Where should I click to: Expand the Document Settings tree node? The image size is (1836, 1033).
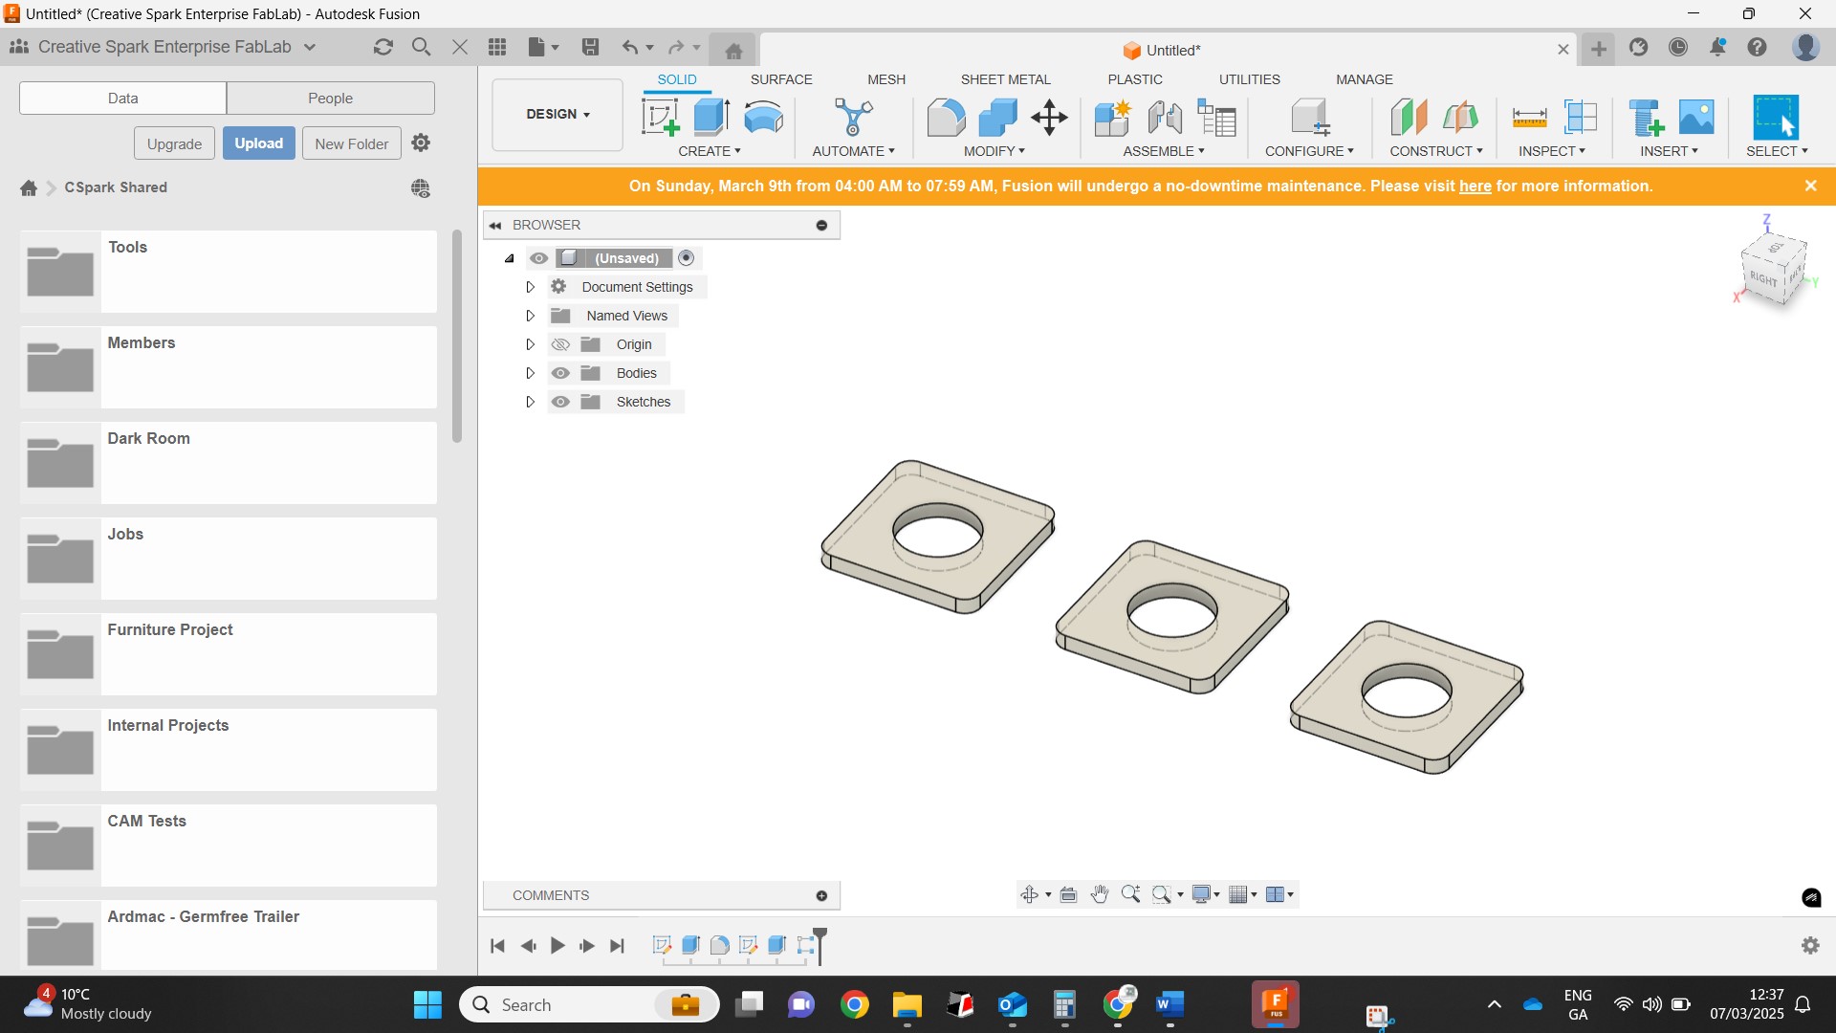[530, 287]
